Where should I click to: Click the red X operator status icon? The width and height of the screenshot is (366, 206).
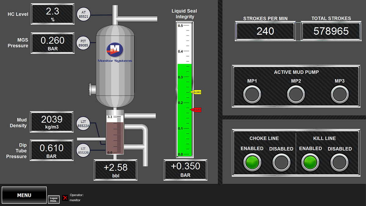(65, 198)
